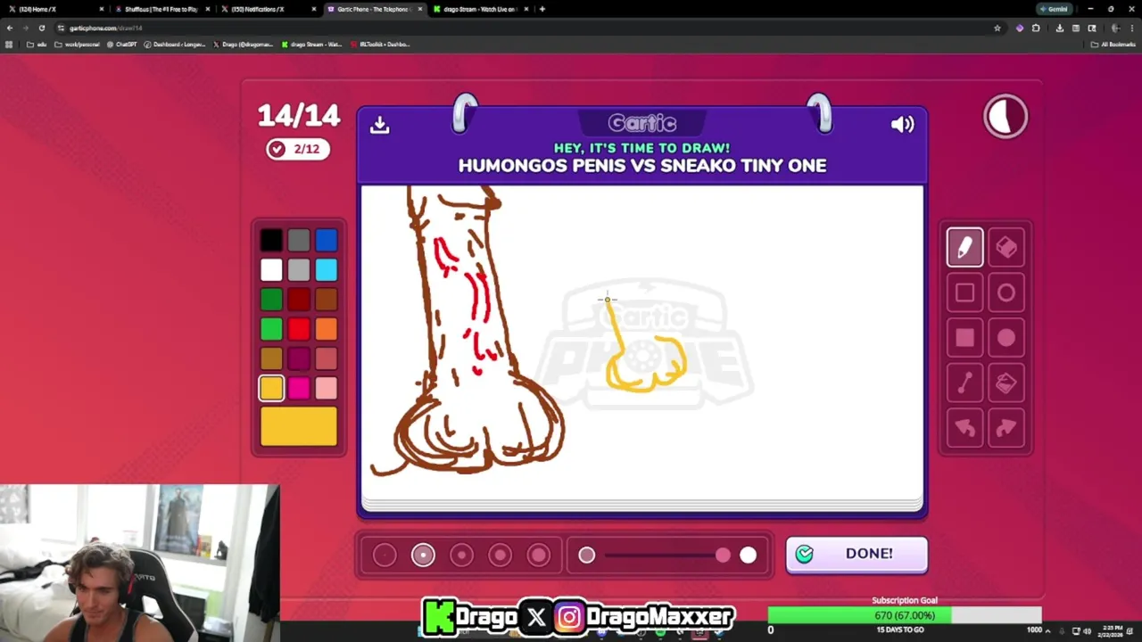This screenshot has height=642, width=1142.
Task: Open the Chrome extensions puzzle icon
Action: (1036, 28)
